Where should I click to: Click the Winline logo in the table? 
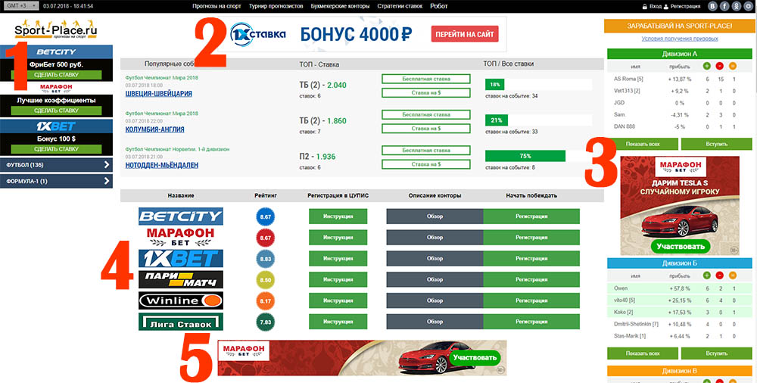[181, 300]
